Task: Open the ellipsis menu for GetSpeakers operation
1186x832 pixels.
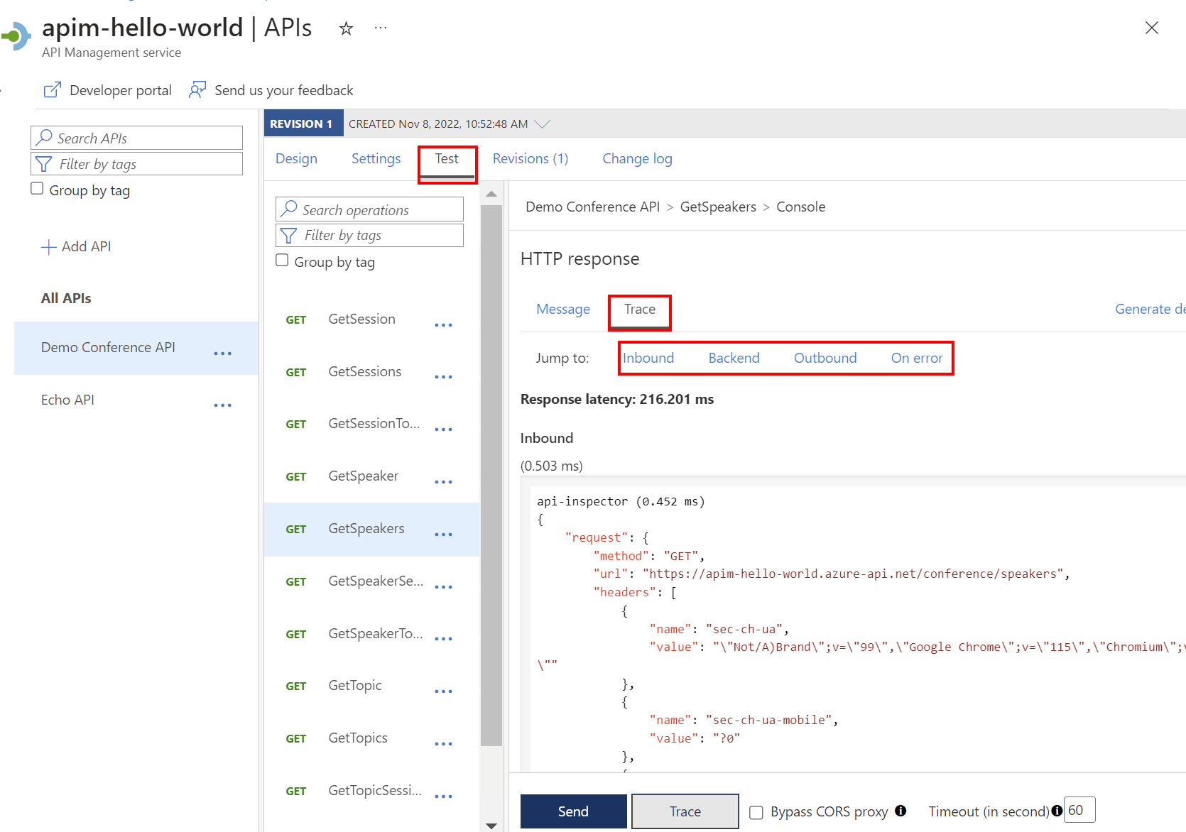Action: tap(443, 535)
